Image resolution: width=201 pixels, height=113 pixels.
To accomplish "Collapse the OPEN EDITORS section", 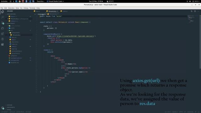I will [x=11, y=14].
